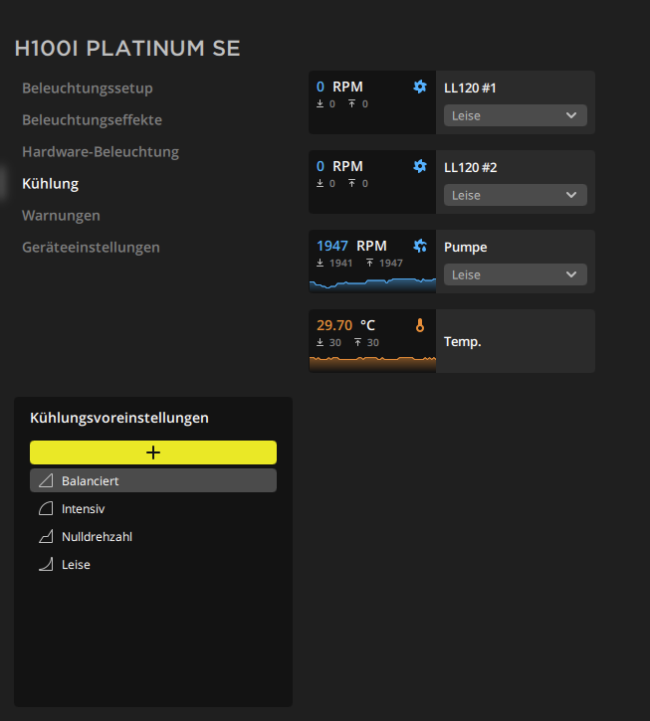Choose the Nulldrehzahl cooling preset
The width and height of the screenshot is (650, 721).
click(x=153, y=537)
